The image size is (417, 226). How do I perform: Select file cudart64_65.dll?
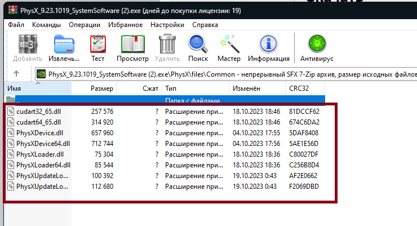(38, 122)
